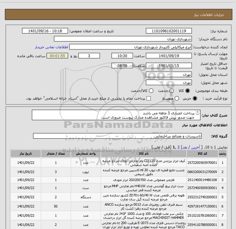Select item code 0865200031270009
Screen dimensions: 236x229
202,172
